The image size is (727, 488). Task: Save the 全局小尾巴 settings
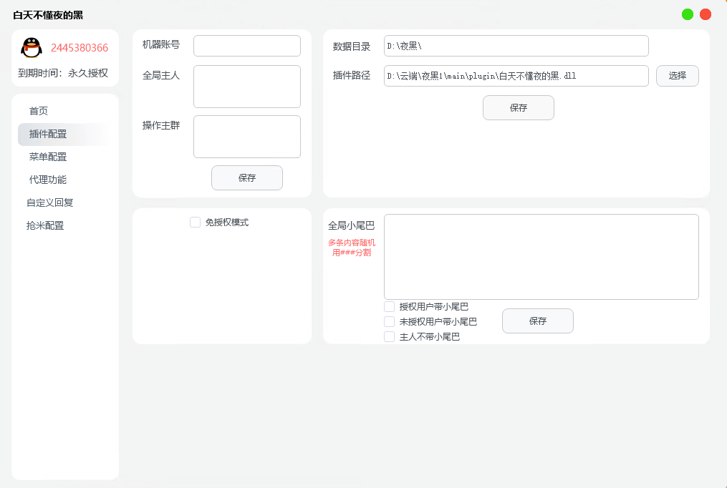pyautogui.click(x=537, y=321)
